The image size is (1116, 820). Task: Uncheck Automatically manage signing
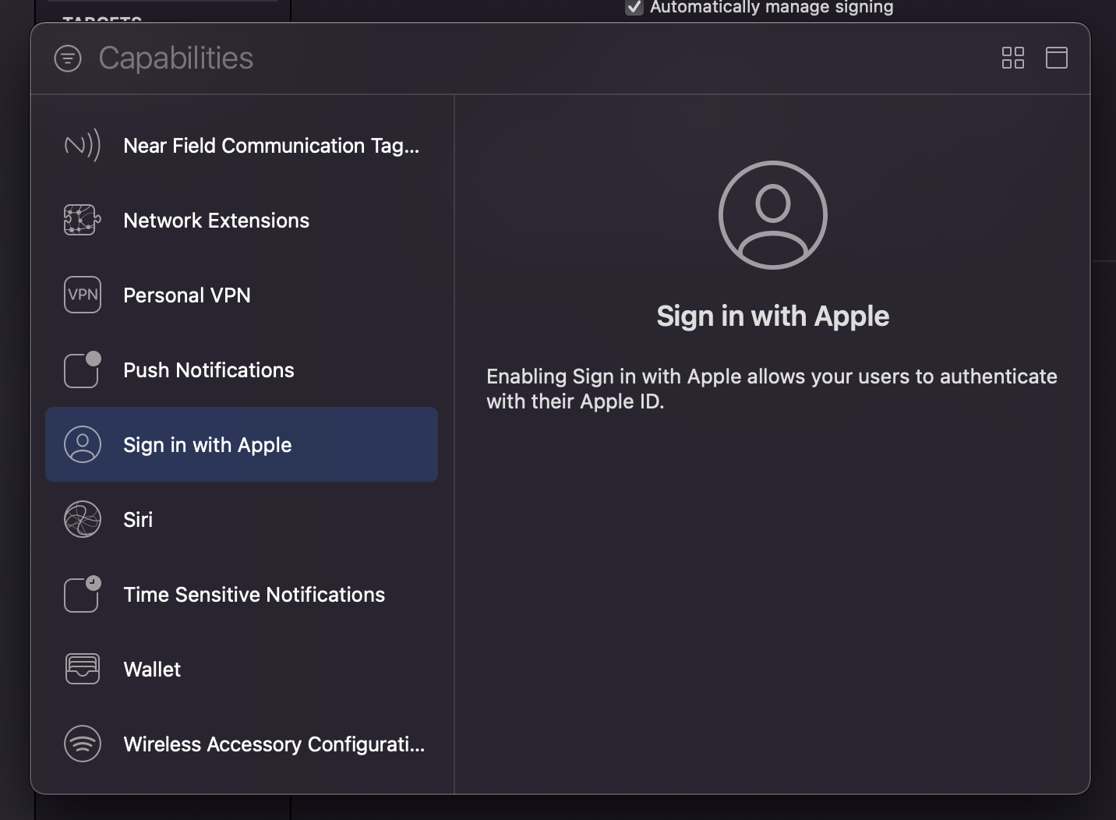coord(634,8)
